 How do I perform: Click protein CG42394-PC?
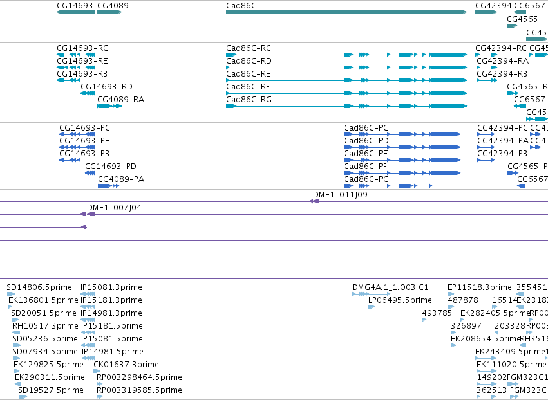(486, 134)
